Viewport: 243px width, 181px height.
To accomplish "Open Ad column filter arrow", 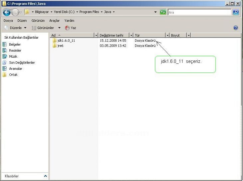I will click(x=96, y=35).
